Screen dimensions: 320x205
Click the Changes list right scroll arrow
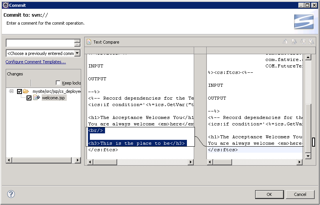[x=78, y=160]
